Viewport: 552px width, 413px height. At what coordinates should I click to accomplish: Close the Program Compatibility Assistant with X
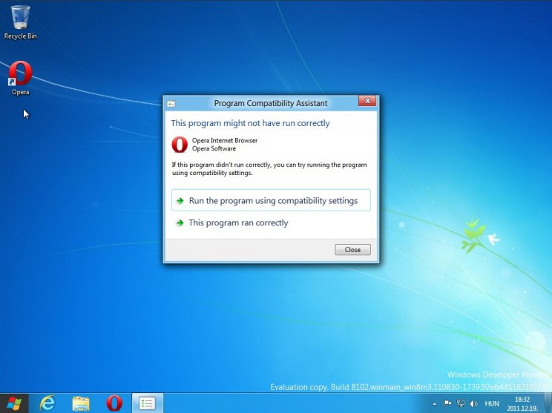click(367, 101)
